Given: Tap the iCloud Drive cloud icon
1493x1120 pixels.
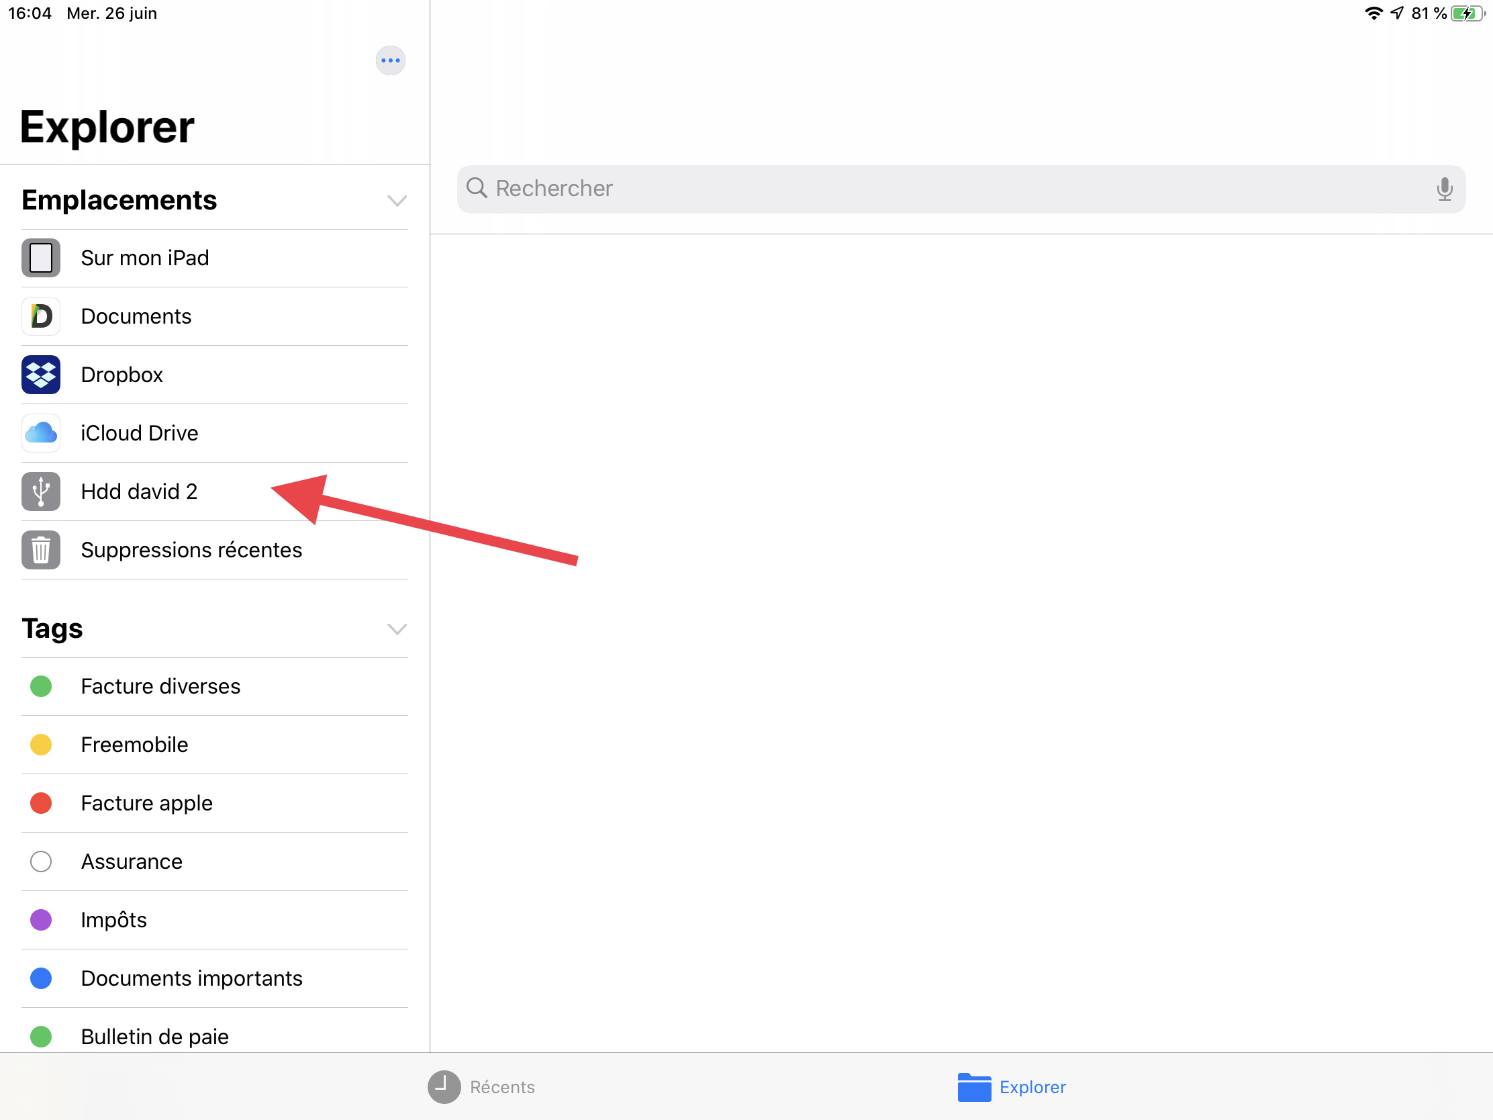Looking at the screenshot, I should point(40,432).
